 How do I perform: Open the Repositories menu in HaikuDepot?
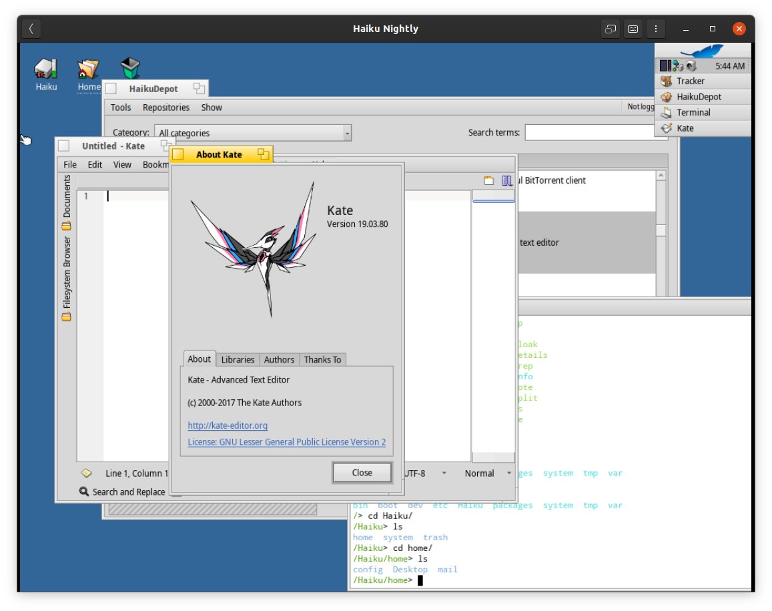click(x=166, y=108)
